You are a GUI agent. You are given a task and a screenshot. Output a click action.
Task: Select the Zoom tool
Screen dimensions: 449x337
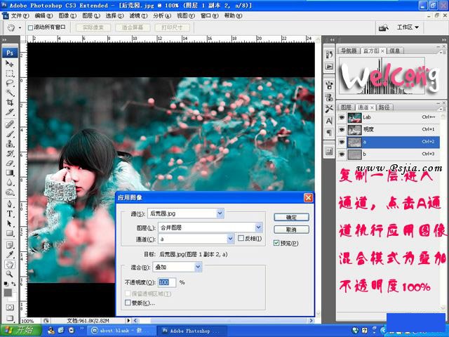click(x=9, y=274)
